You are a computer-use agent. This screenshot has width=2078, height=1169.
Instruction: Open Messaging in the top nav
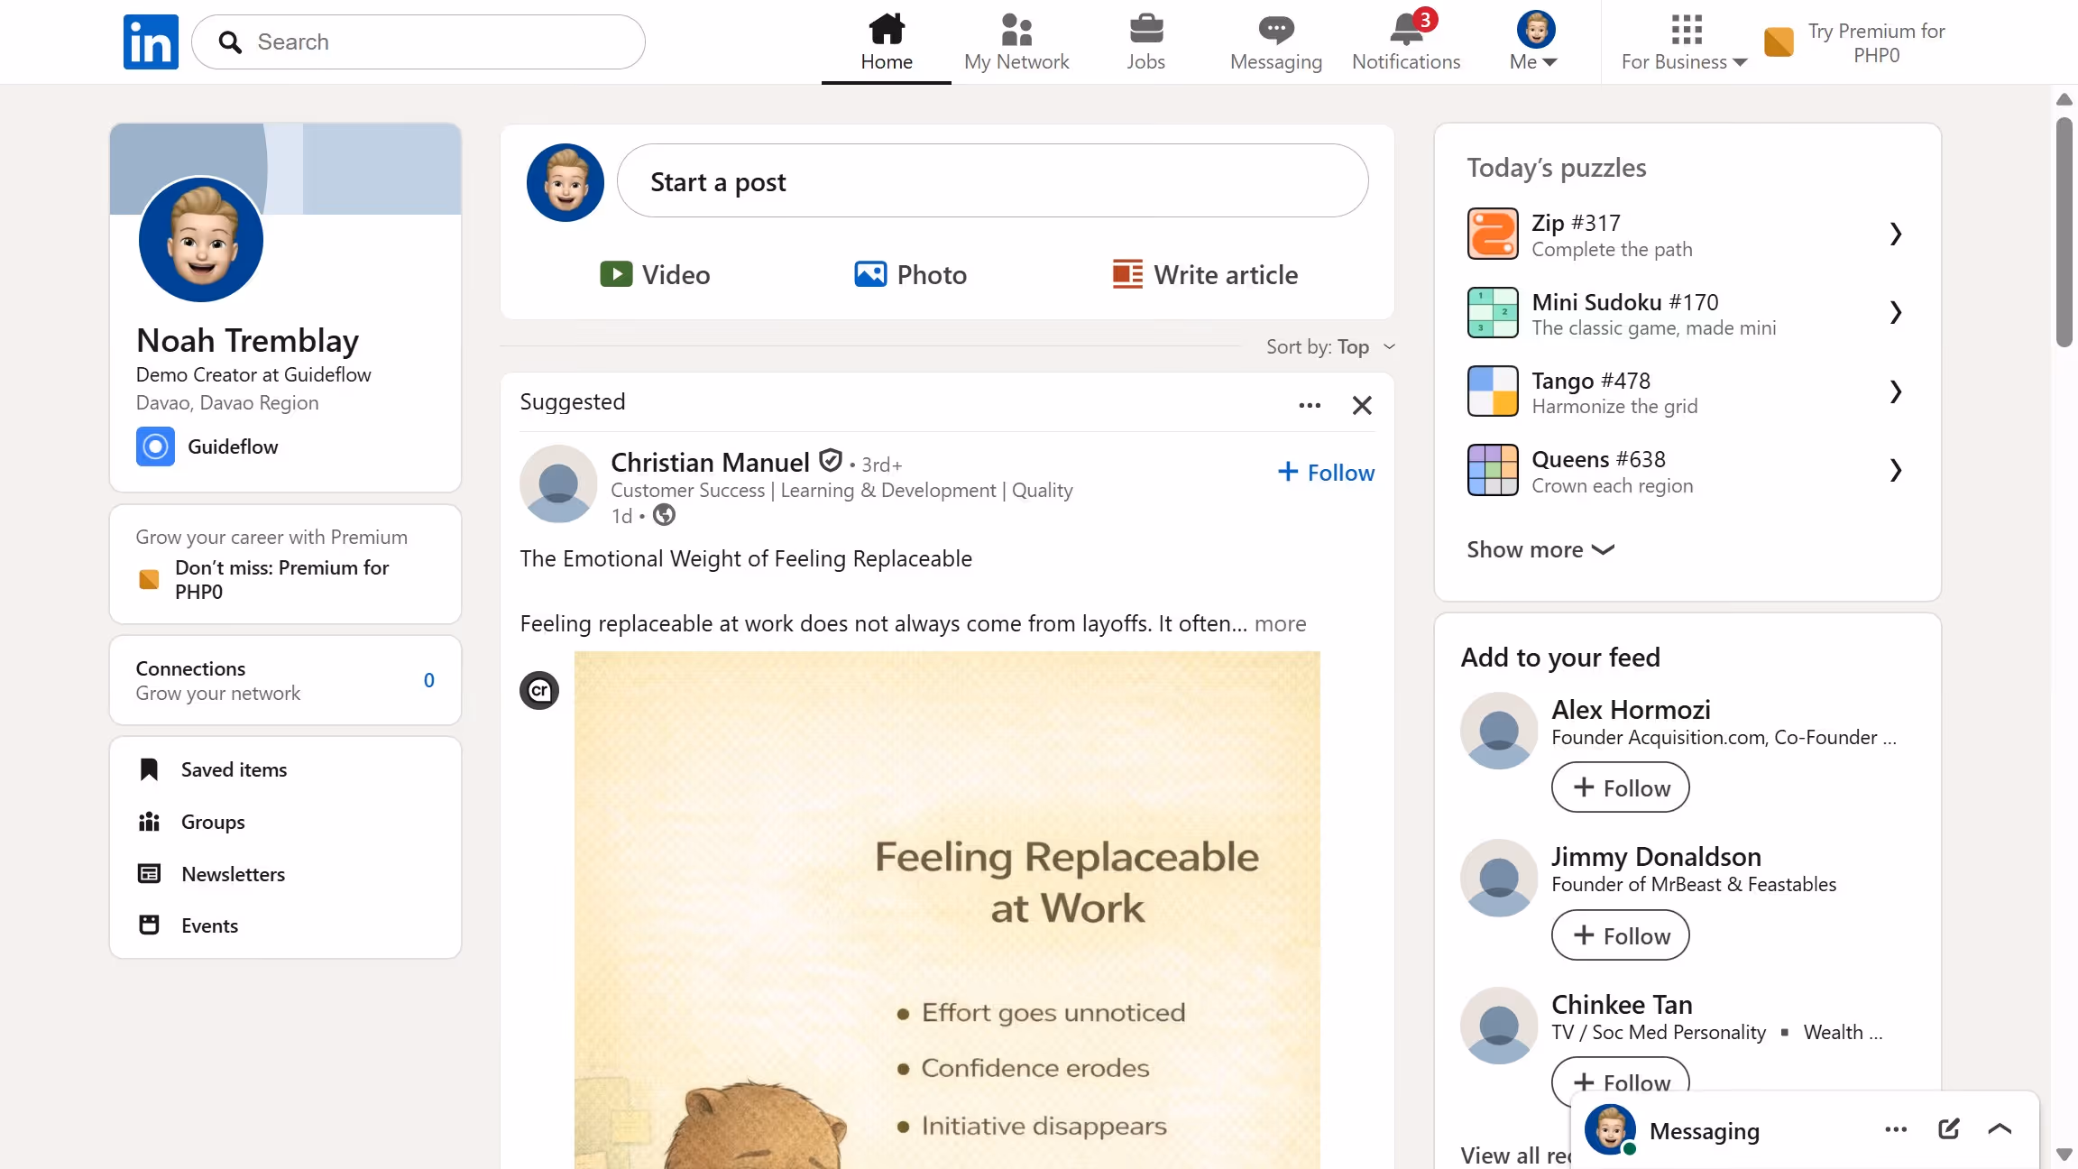[1276, 41]
